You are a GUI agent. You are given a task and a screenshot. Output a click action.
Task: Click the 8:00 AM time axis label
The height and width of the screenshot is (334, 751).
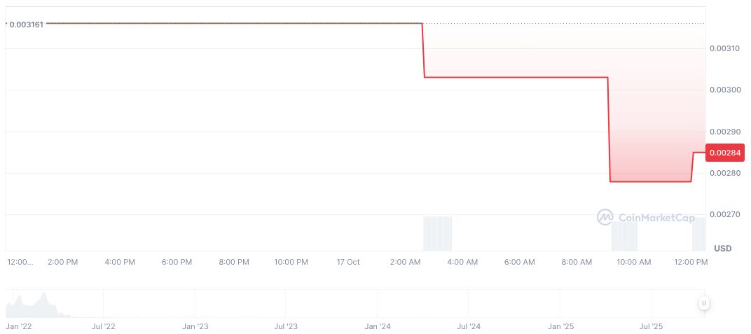click(x=577, y=262)
